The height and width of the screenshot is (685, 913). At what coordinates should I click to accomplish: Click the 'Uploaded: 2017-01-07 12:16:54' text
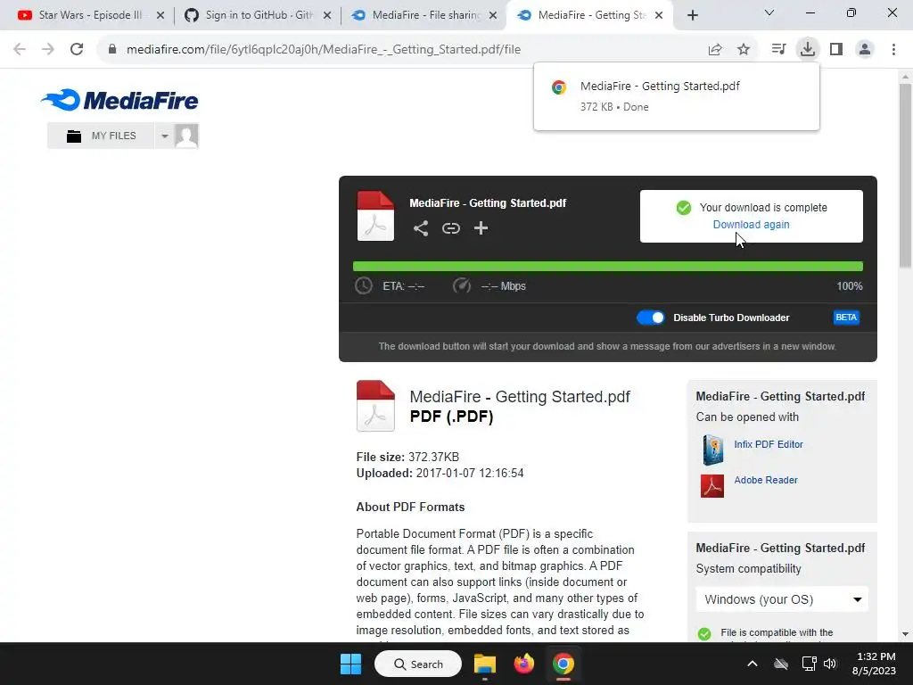pos(440,474)
